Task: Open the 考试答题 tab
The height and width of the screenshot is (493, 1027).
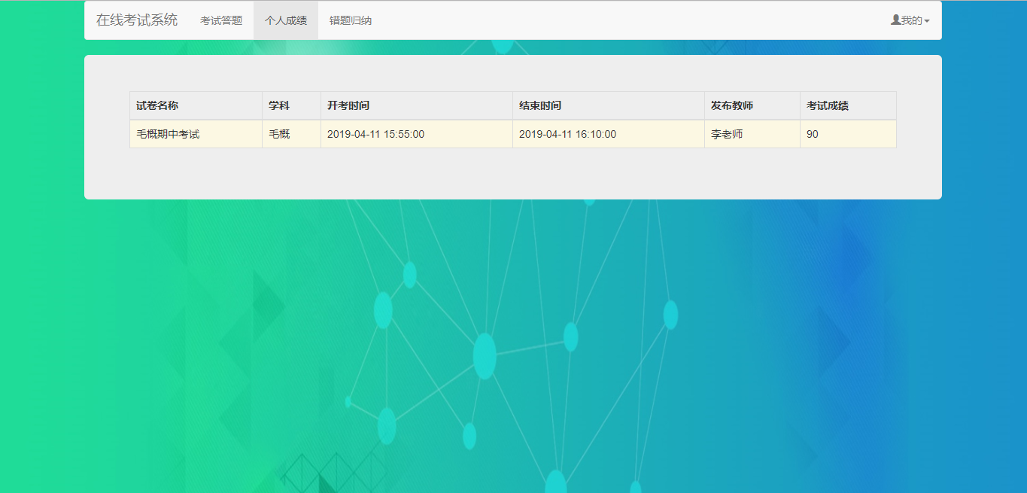Action: click(x=221, y=20)
